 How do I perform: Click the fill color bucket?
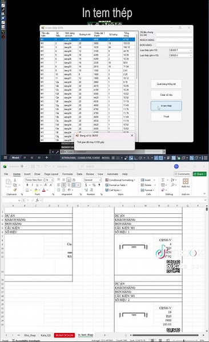[36, 190]
